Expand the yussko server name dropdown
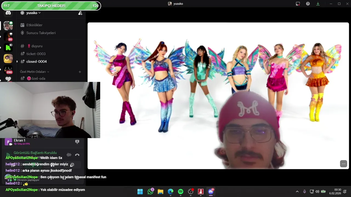Screen dimensions: 351x197 (33, 13)
